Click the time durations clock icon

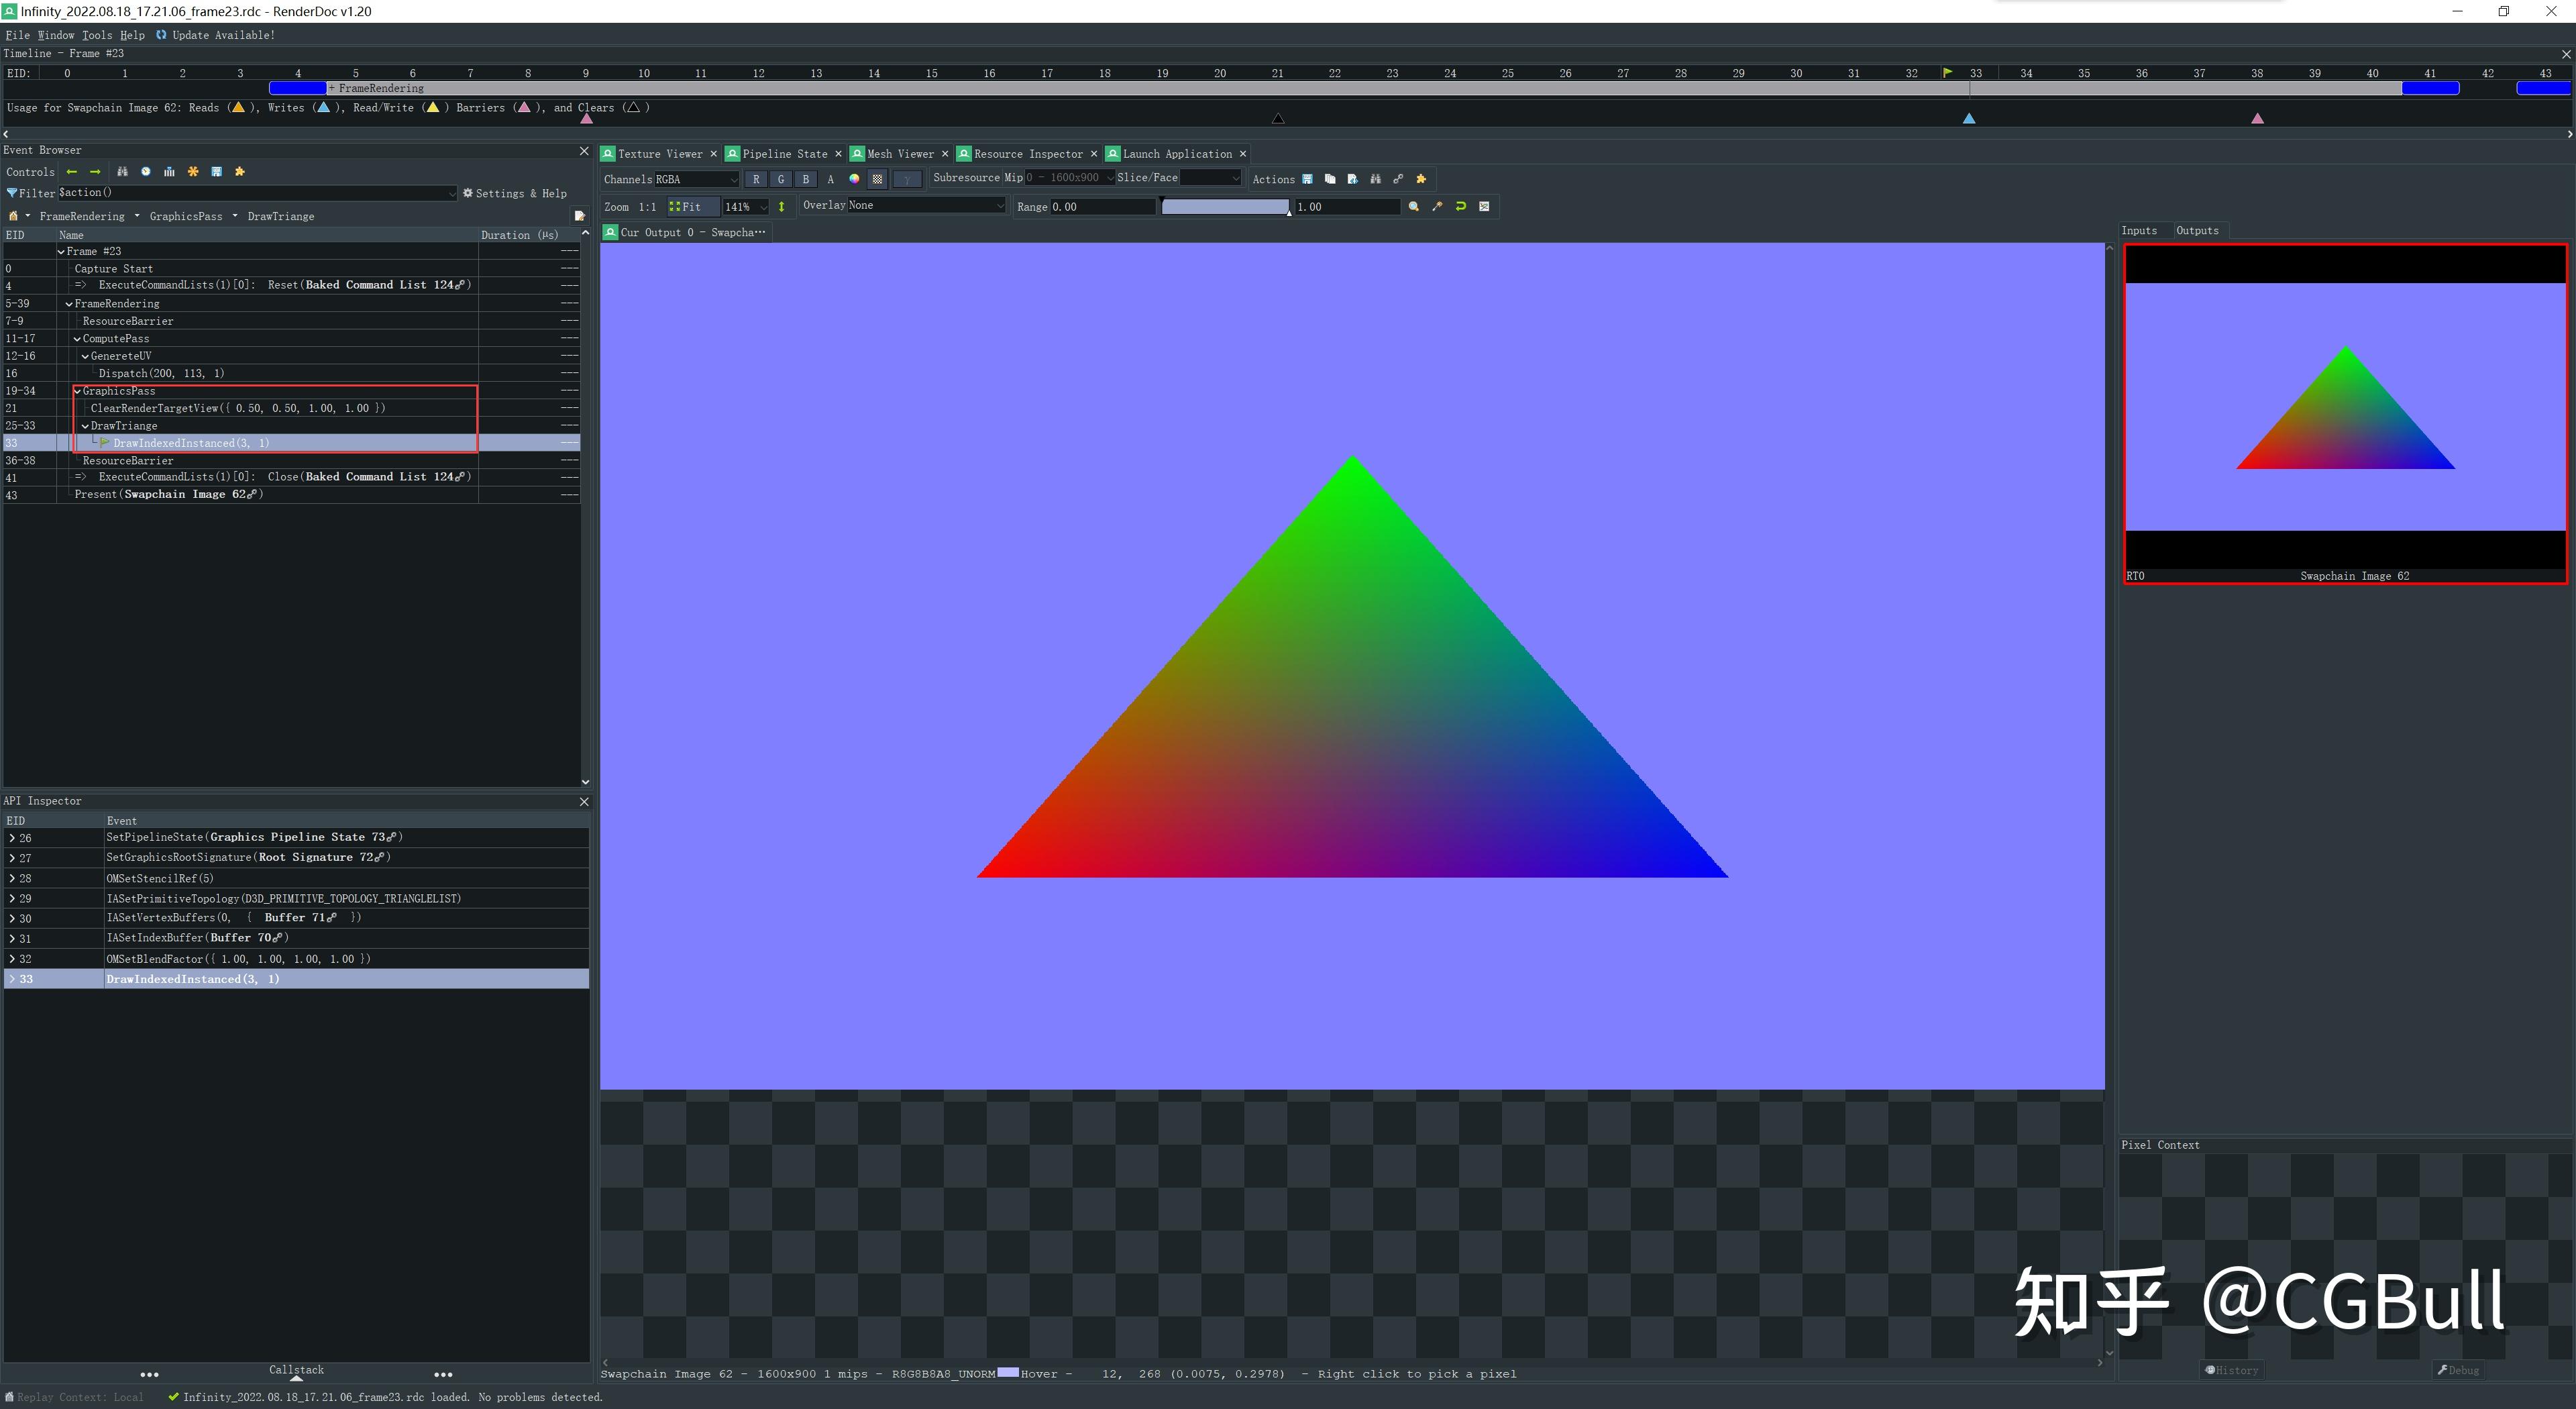(146, 172)
